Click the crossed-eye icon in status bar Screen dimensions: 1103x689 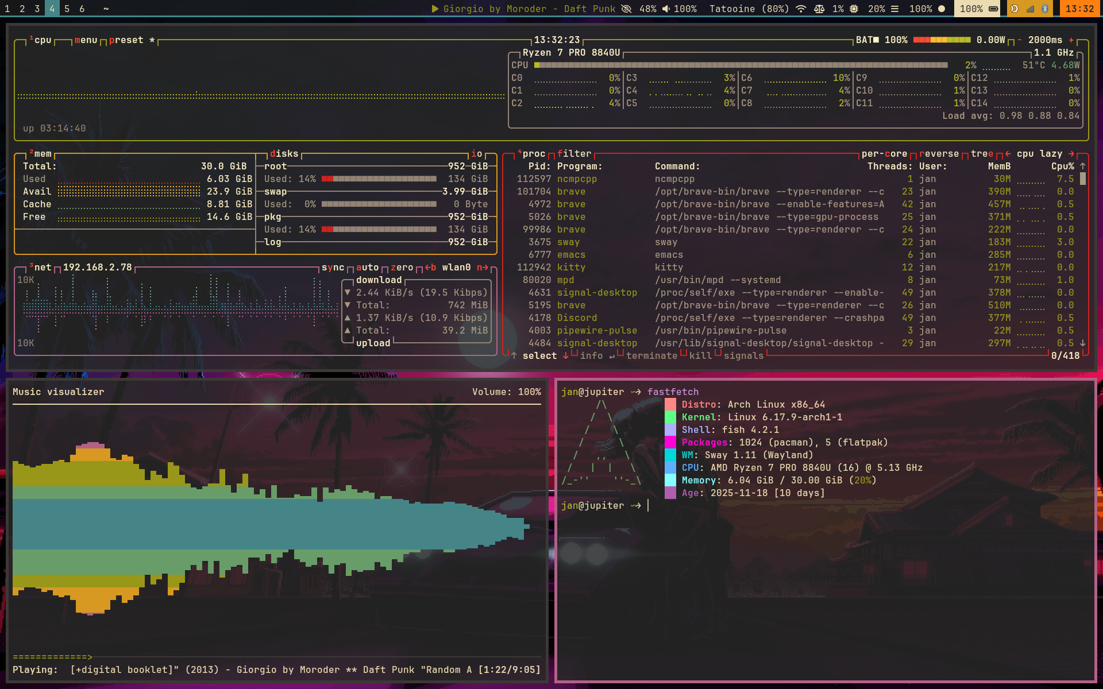[627, 9]
